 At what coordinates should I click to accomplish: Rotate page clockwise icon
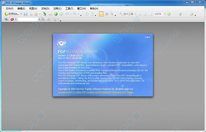[92, 14]
